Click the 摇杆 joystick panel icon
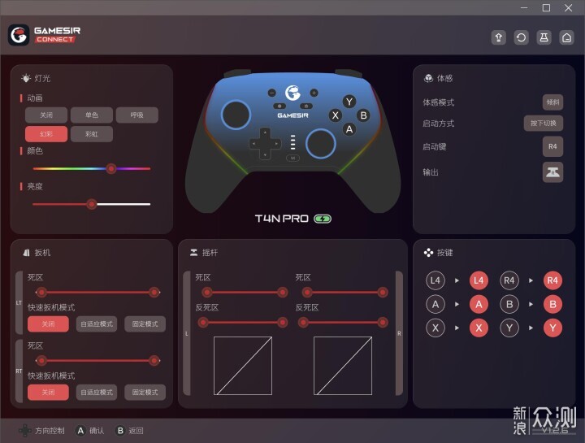 (x=193, y=253)
